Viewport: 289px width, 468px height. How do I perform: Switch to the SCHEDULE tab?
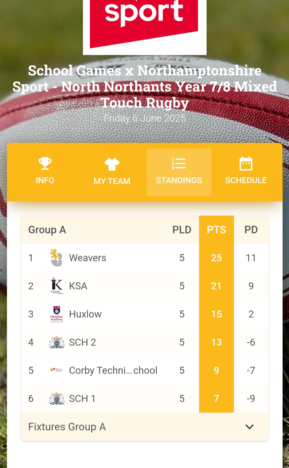pos(246,180)
